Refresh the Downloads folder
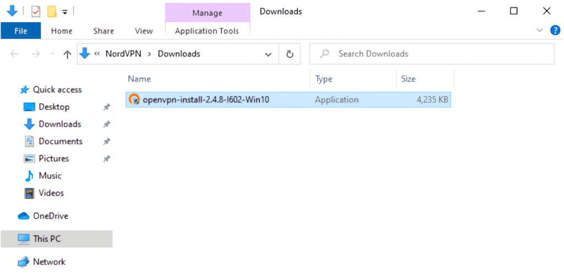Viewport: 564px width, 277px height. tap(290, 54)
